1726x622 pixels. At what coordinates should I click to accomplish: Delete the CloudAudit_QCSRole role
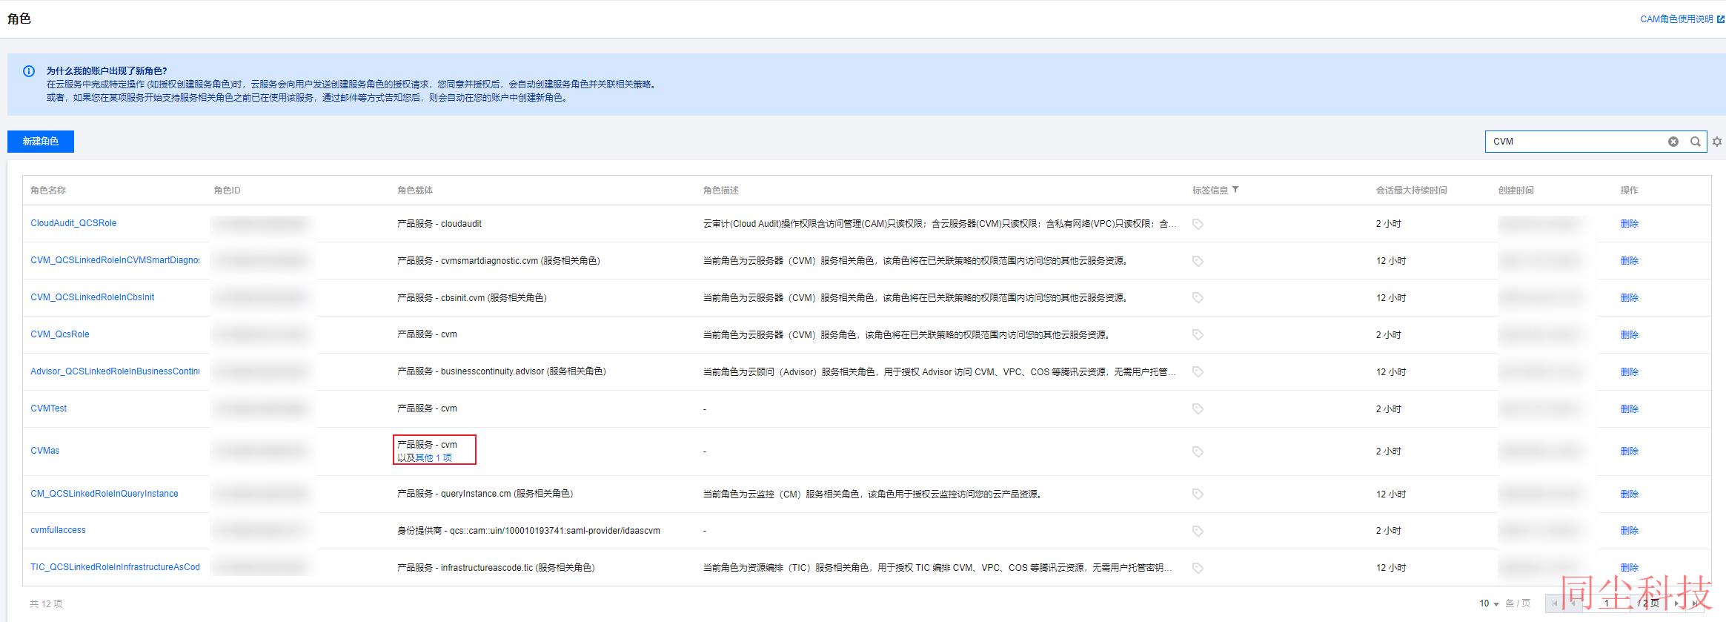pyautogui.click(x=1630, y=224)
